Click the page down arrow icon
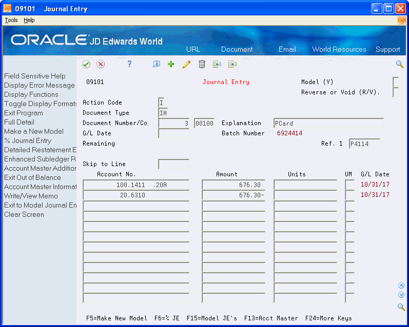 pyautogui.click(x=401, y=295)
